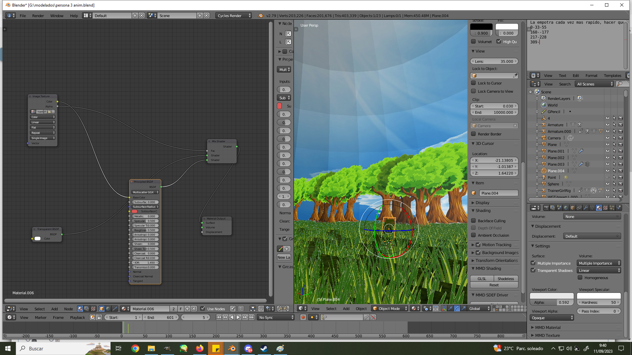The height and width of the screenshot is (355, 632).
Task: Open the Particles properties tab icon
Action: pos(612,208)
